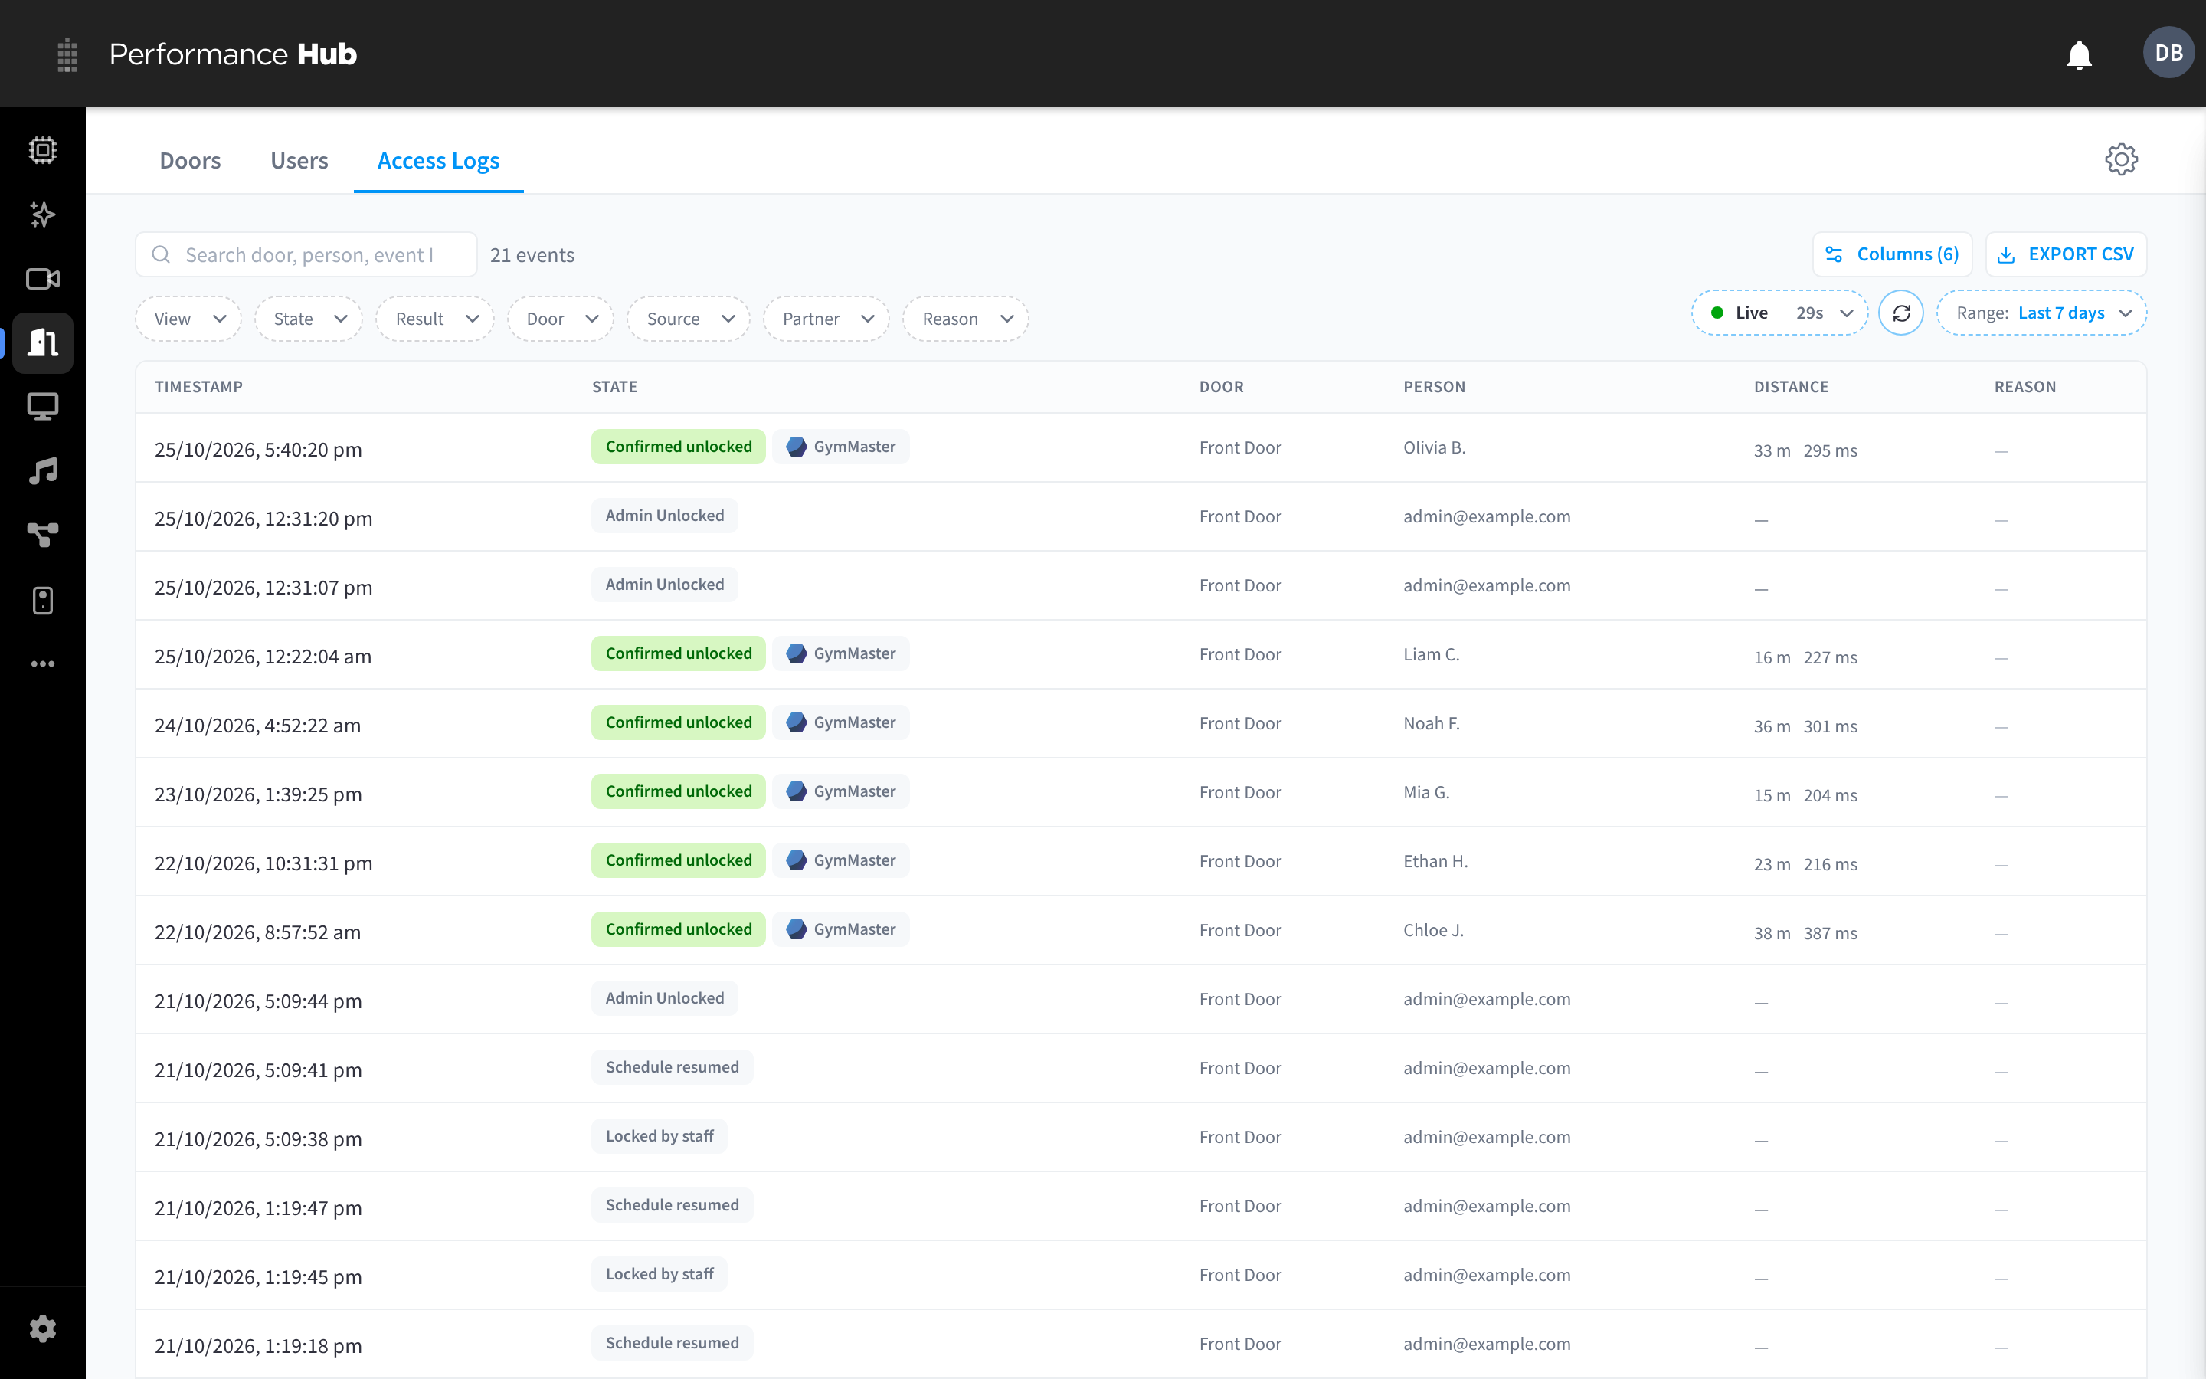This screenshot has height=1379, width=2206.
Task: Click the Performance Hub logo title
Action: click(x=234, y=54)
